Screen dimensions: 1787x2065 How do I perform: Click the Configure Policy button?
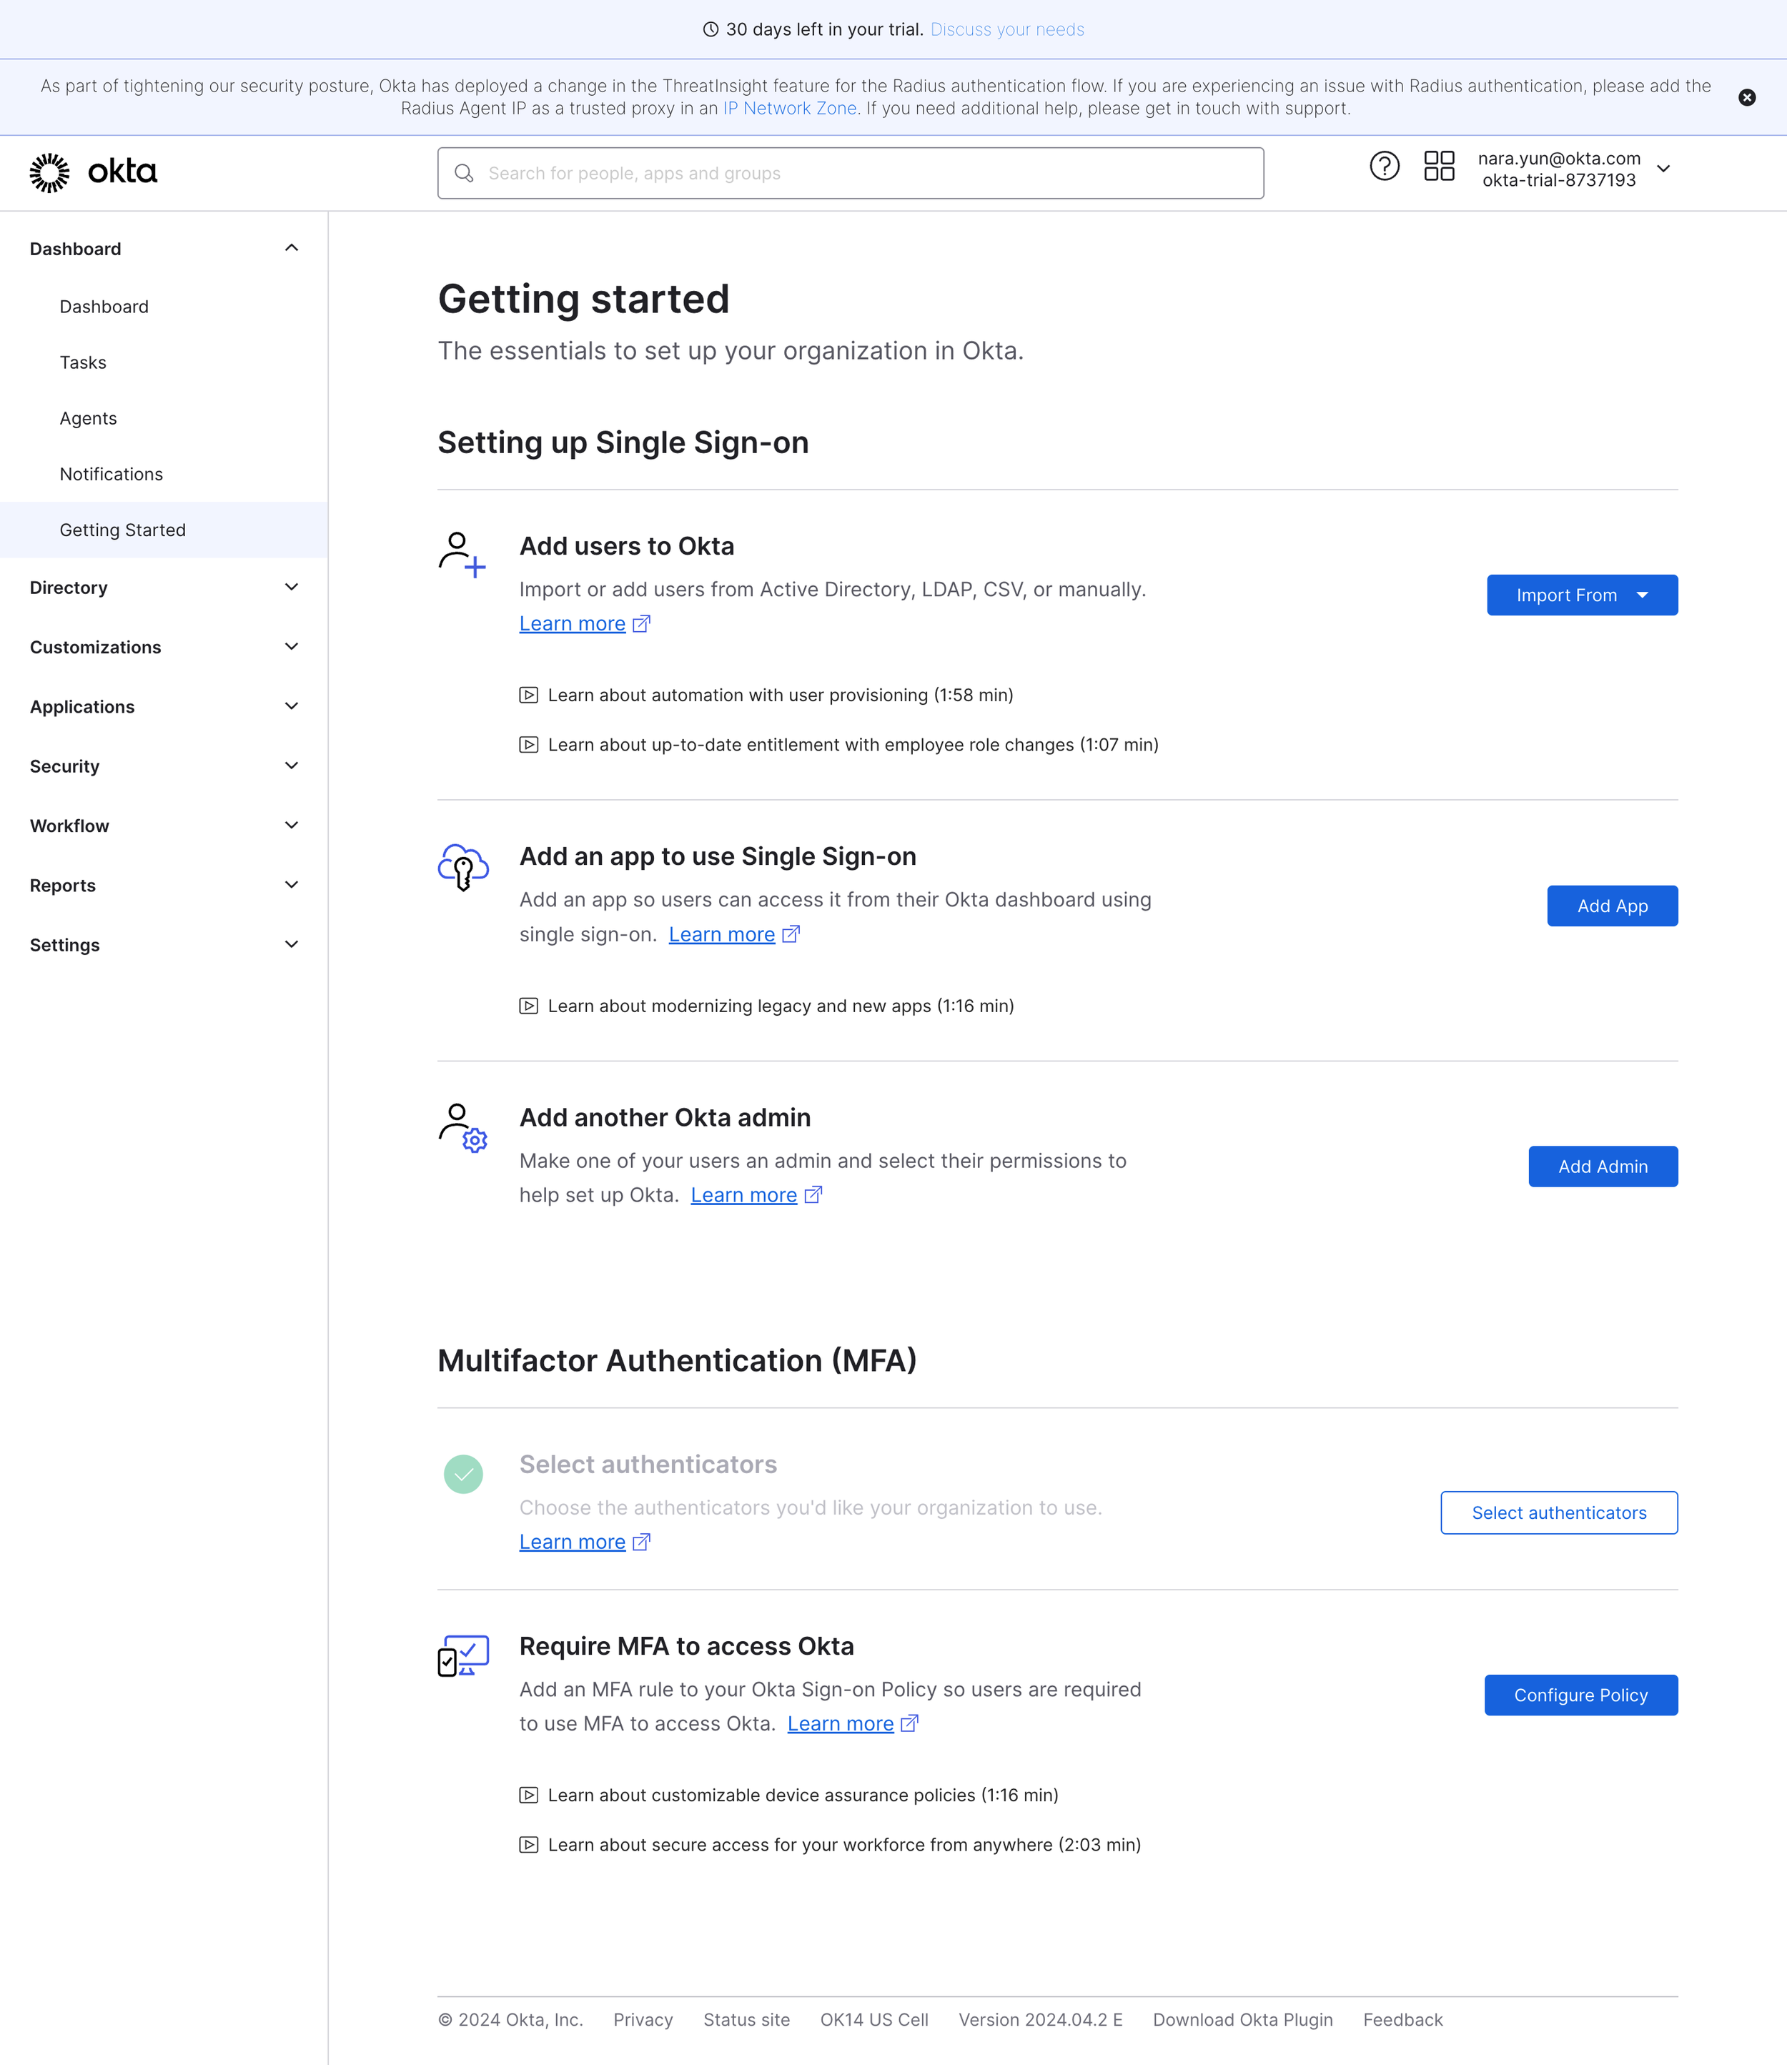coord(1580,1695)
